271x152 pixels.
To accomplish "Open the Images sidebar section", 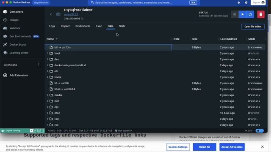I will [11, 20].
